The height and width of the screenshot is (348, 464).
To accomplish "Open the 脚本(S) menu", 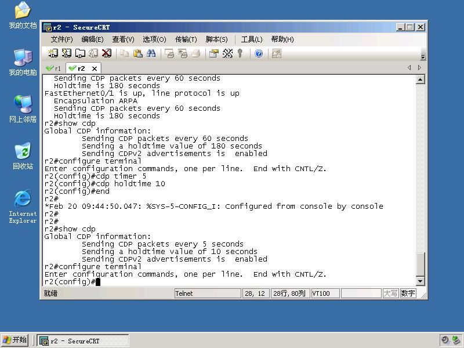I will click(x=216, y=39).
